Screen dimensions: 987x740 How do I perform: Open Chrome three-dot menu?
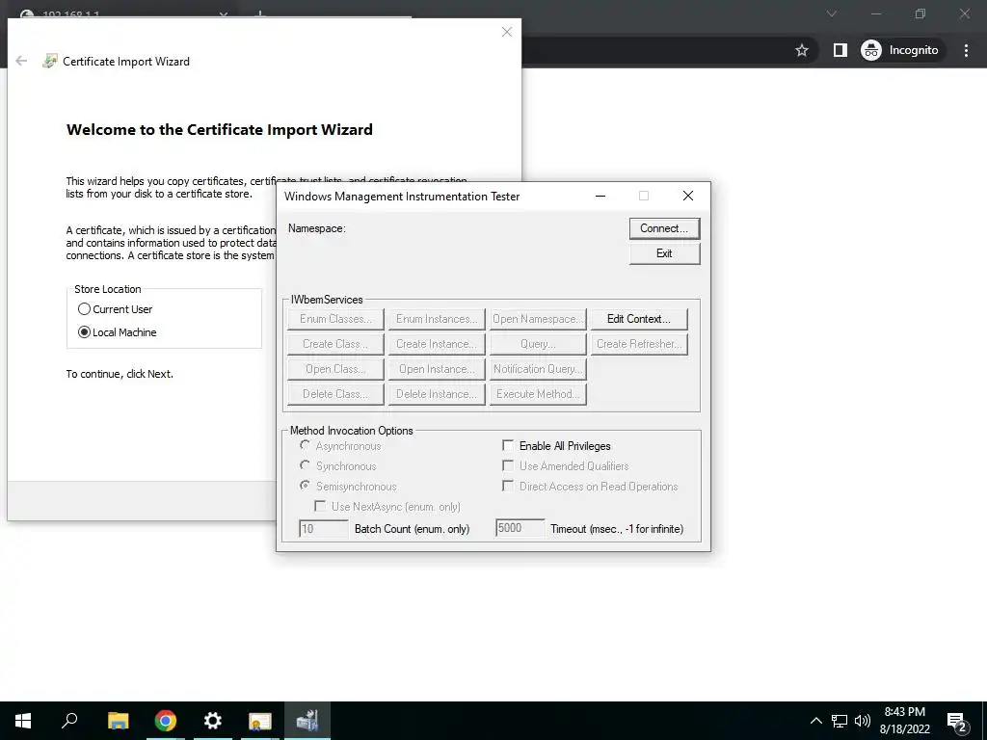tap(966, 50)
